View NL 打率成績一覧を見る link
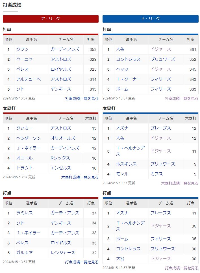The image size is (200, 273). click(x=182, y=98)
